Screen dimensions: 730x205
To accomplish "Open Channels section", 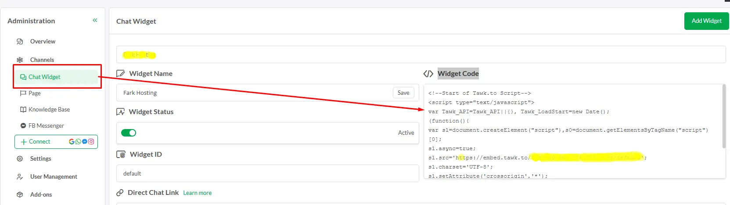I will [42, 60].
